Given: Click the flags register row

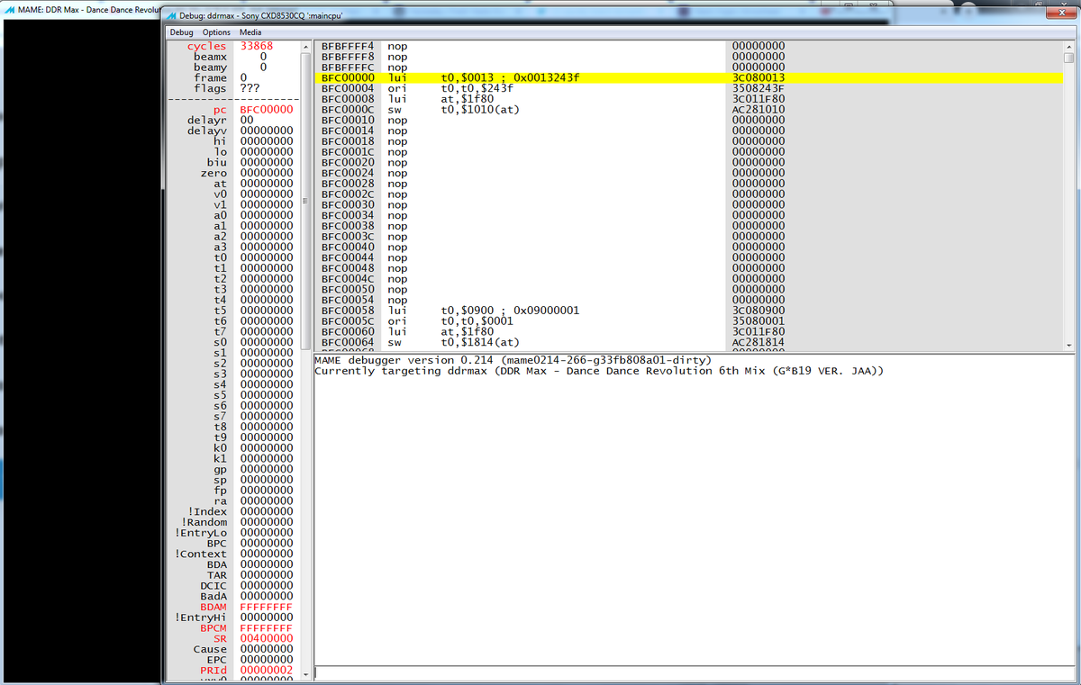Looking at the screenshot, I should [234, 88].
